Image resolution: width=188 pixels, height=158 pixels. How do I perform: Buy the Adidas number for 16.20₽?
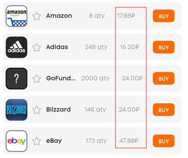pyautogui.click(x=164, y=47)
